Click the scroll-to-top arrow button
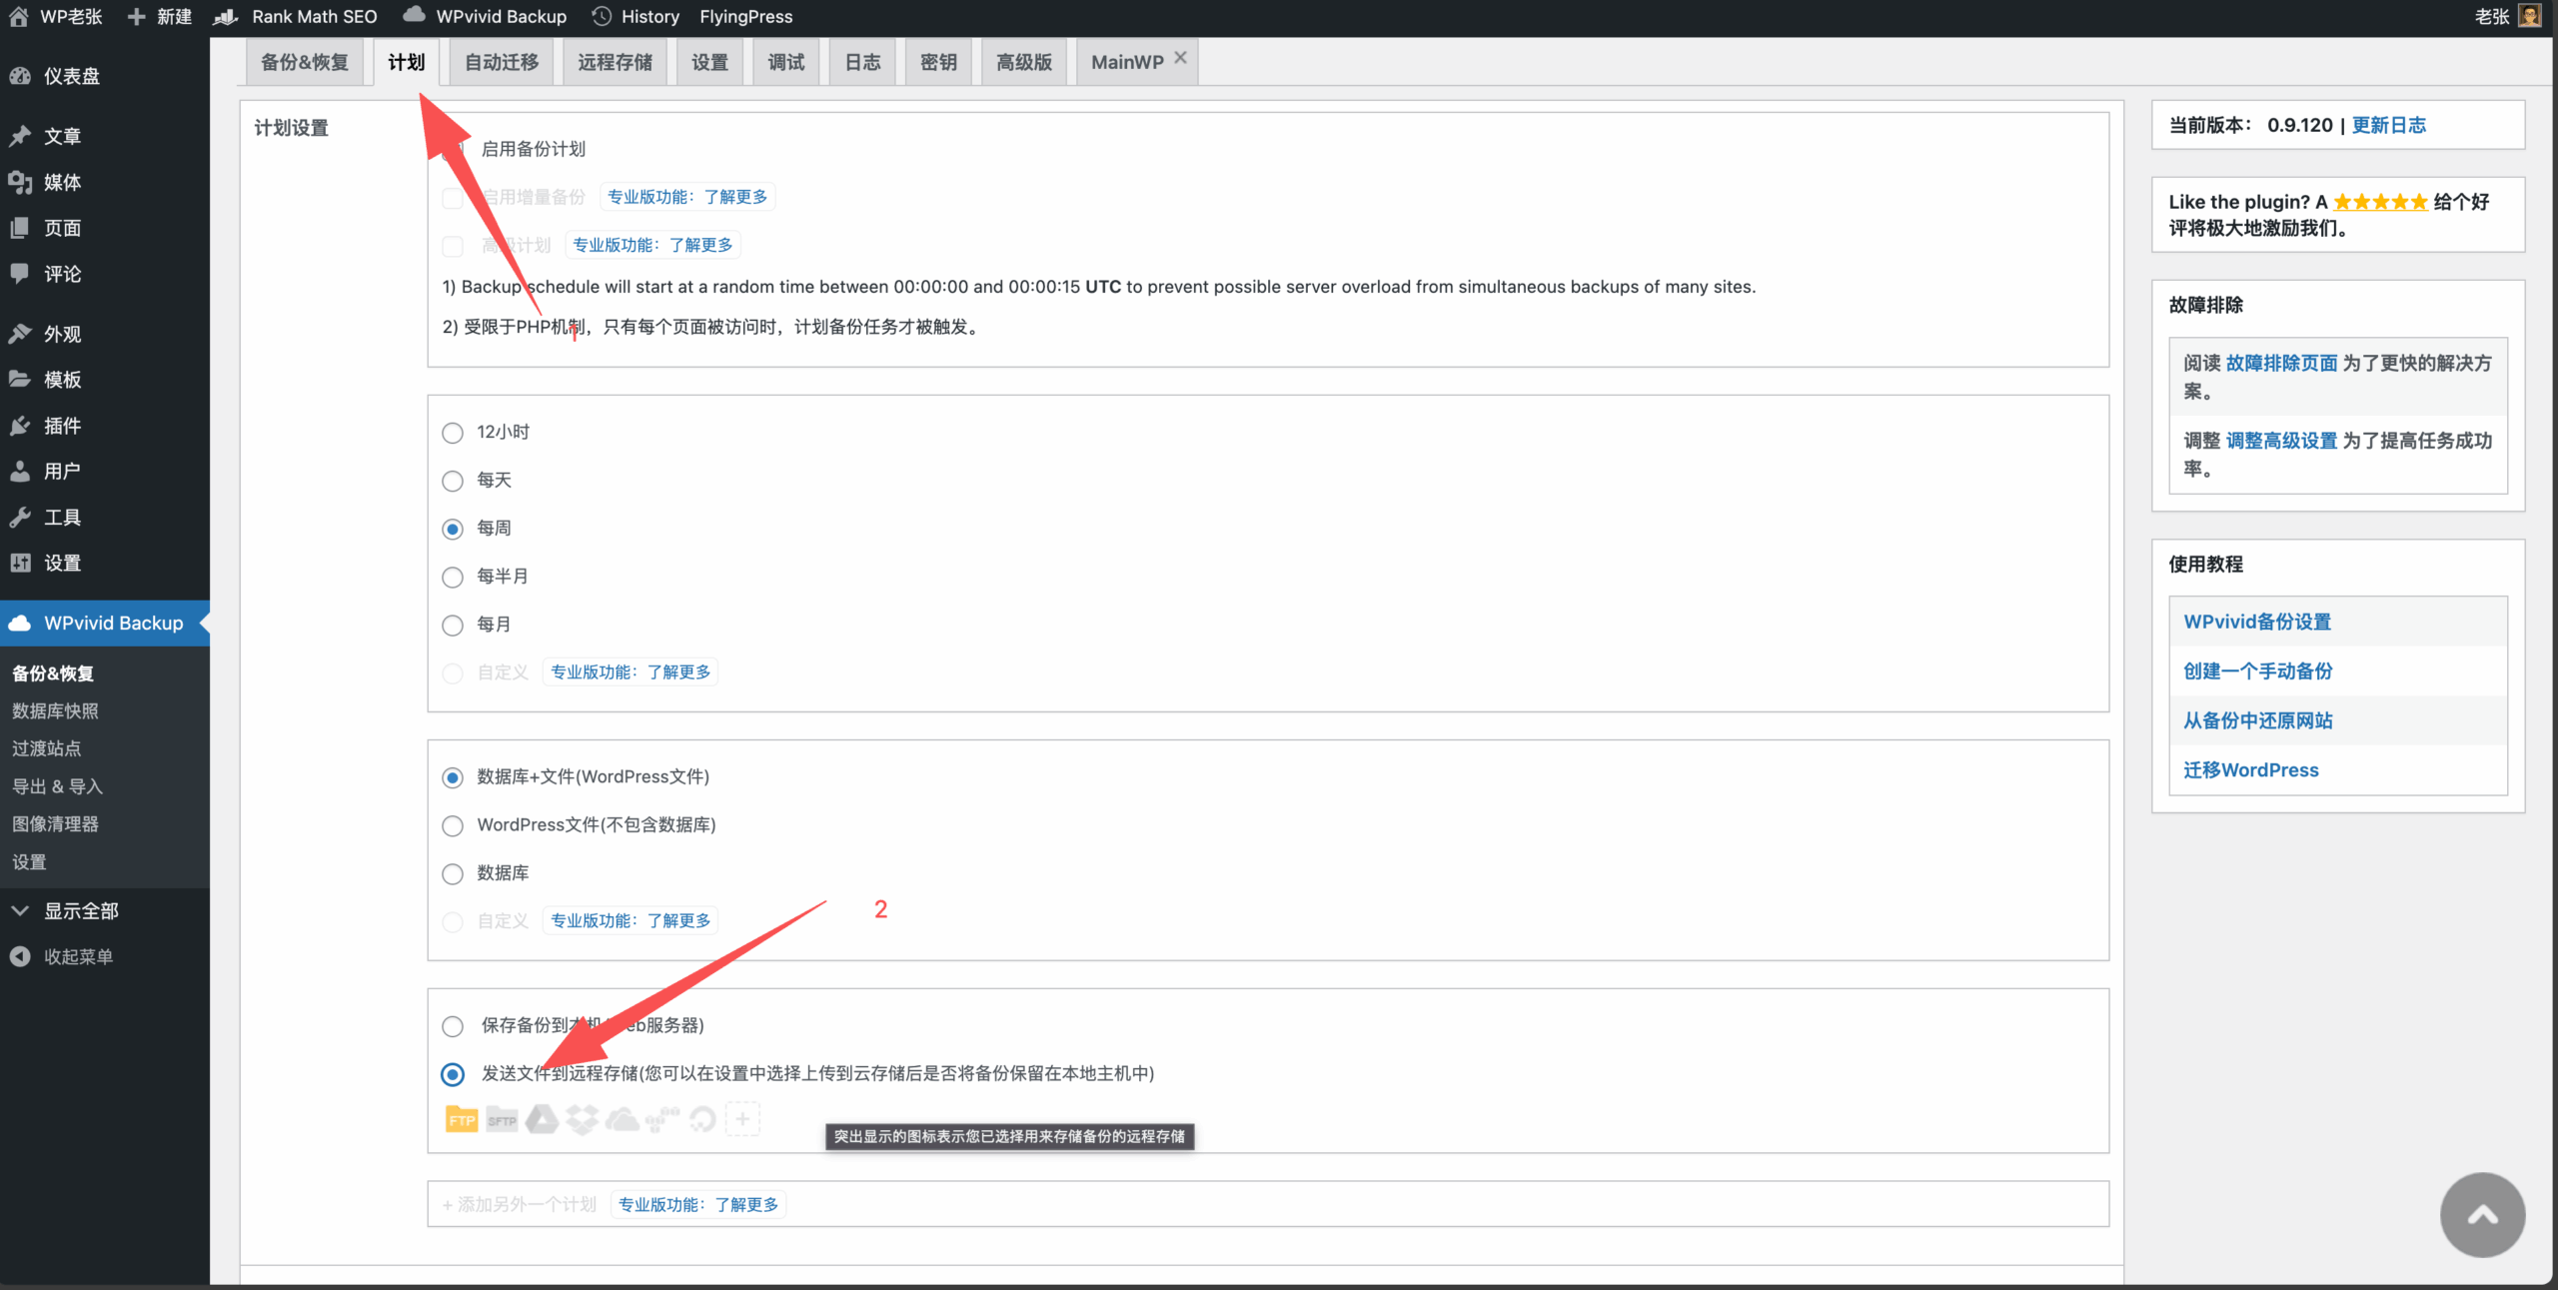 point(2482,1214)
